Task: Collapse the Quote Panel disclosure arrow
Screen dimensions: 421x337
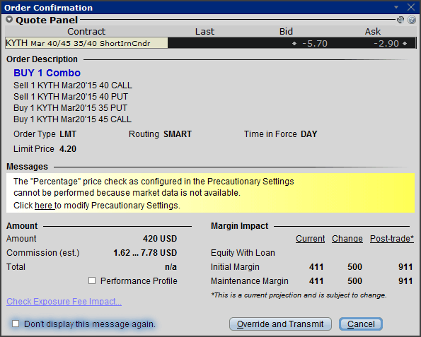Action: click(9, 20)
